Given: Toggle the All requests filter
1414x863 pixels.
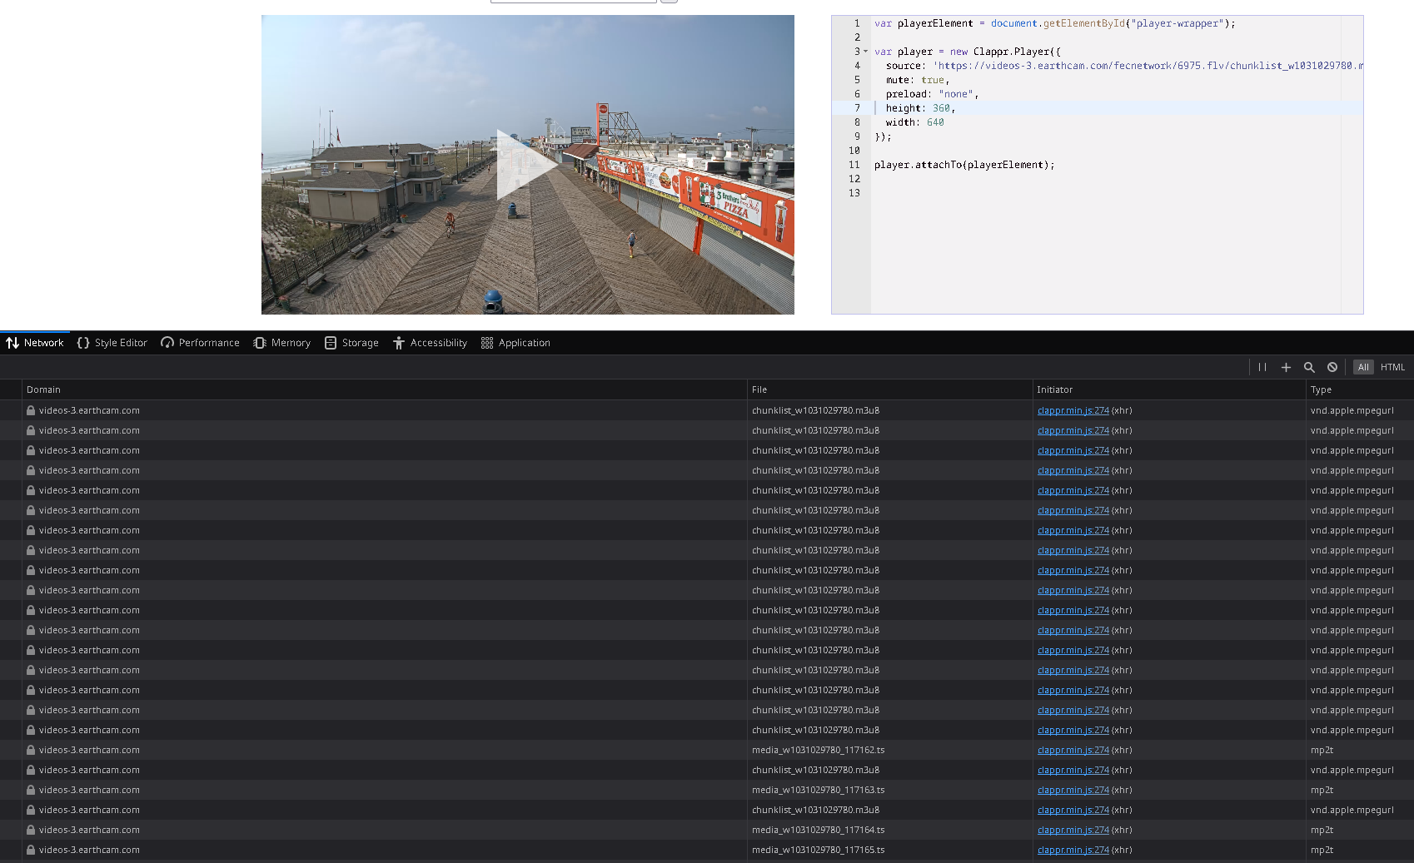Looking at the screenshot, I should click(x=1363, y=367).
